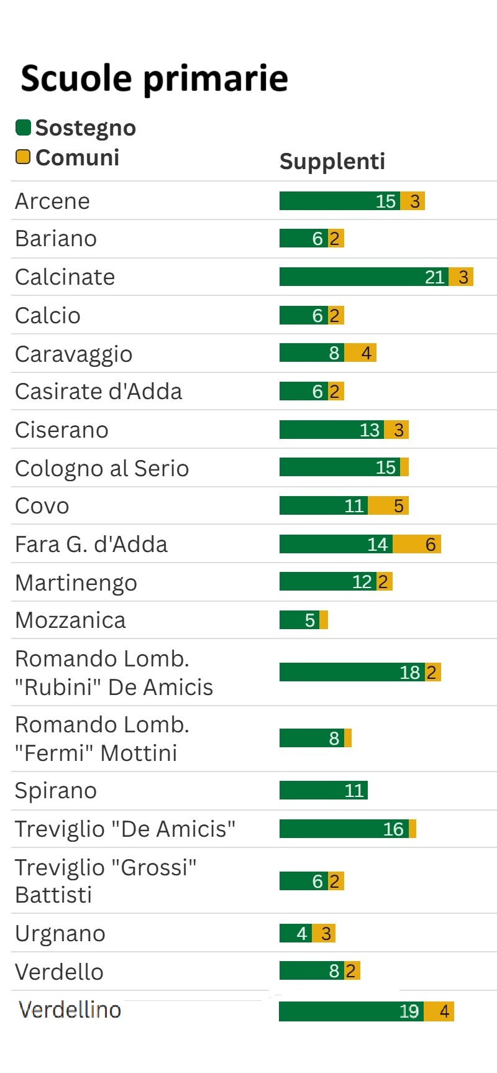This screenshot has width=497, height=1073.
Task: Click Covo's yellow Comuni segment showing 5
Action: (388, 505)
